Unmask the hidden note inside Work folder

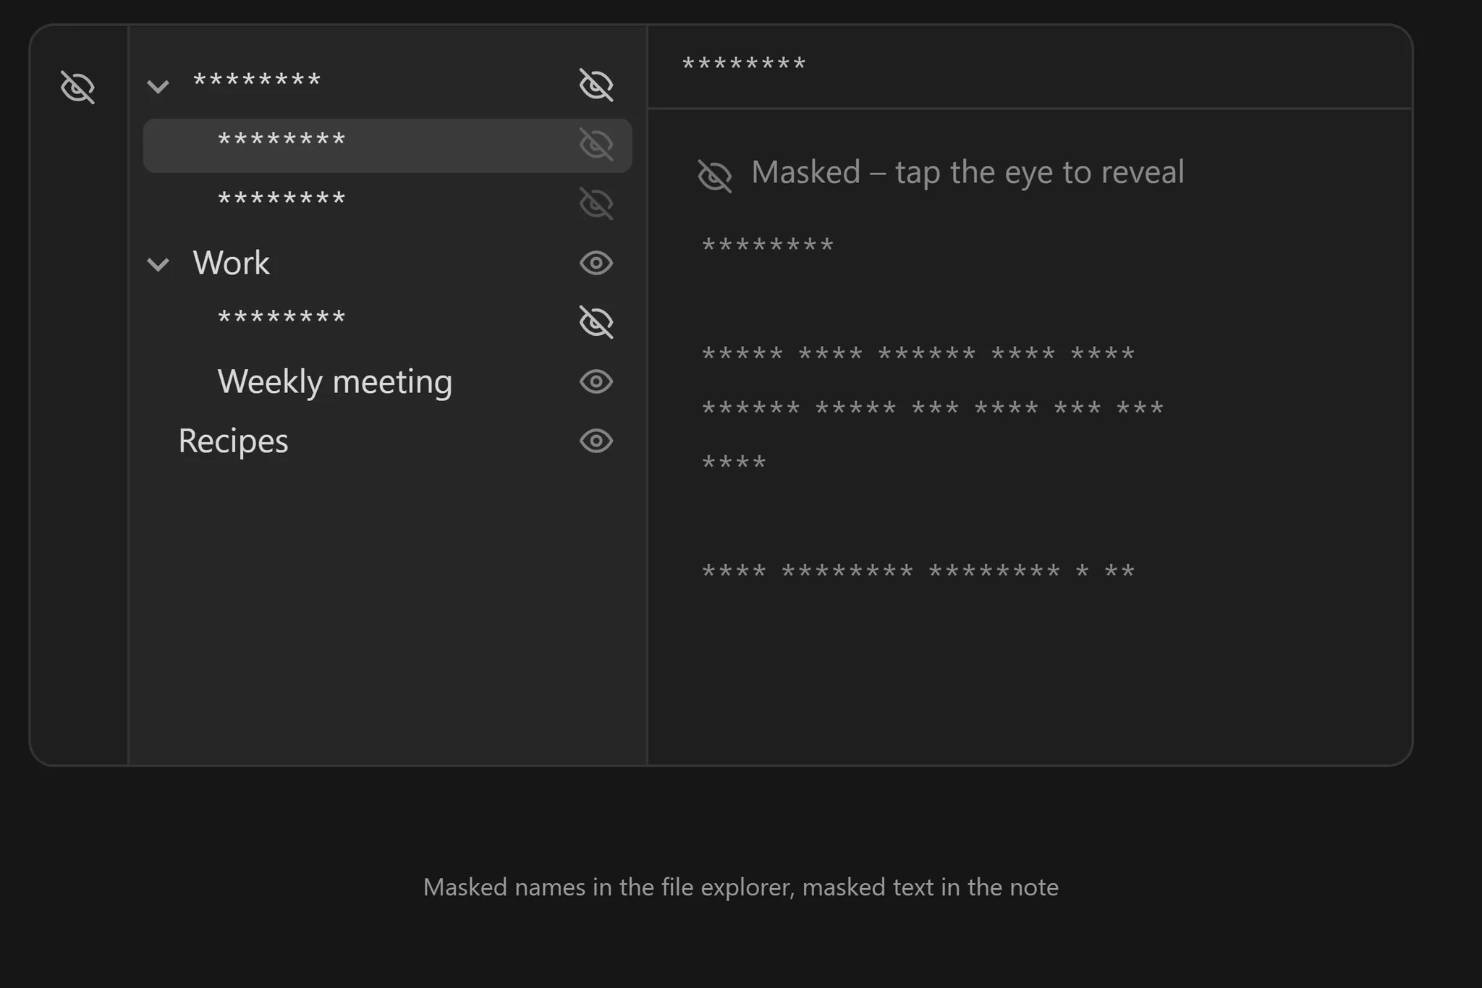tap(596, 322)
